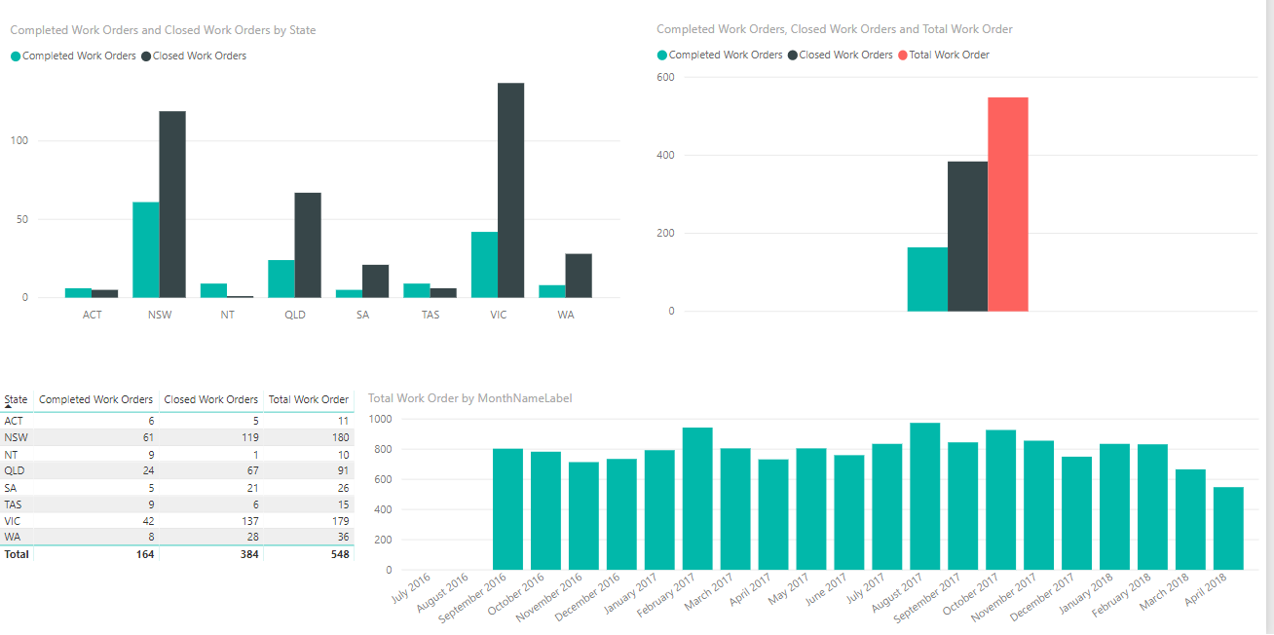Screen dimensions: 1274x635
Task: Select the June 2017 bar in monthly chart
Action: pyautogui.click(x=849, y=512)
